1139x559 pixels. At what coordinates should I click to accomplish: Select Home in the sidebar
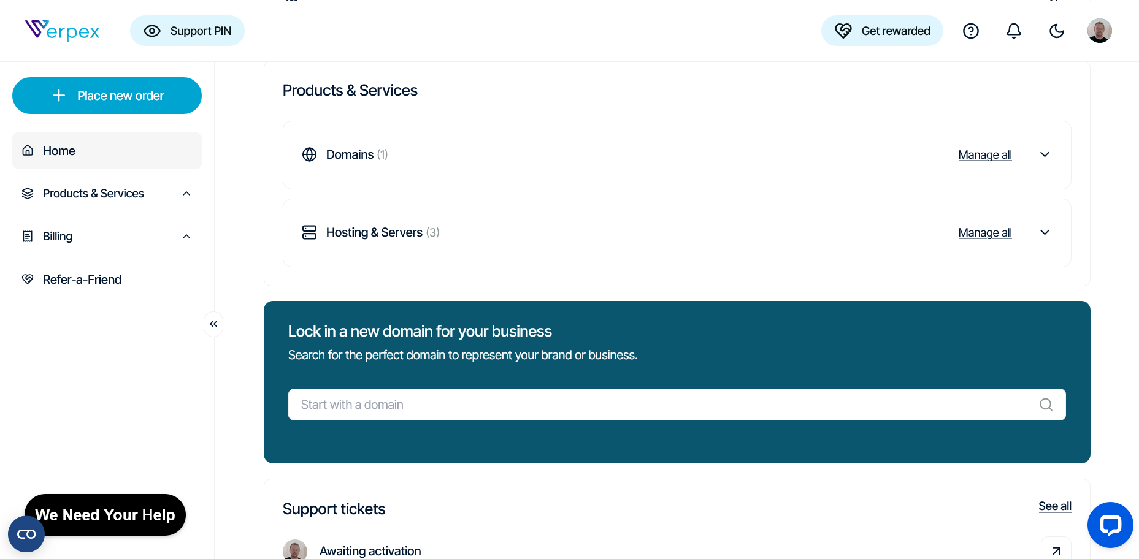pos(107,151)
